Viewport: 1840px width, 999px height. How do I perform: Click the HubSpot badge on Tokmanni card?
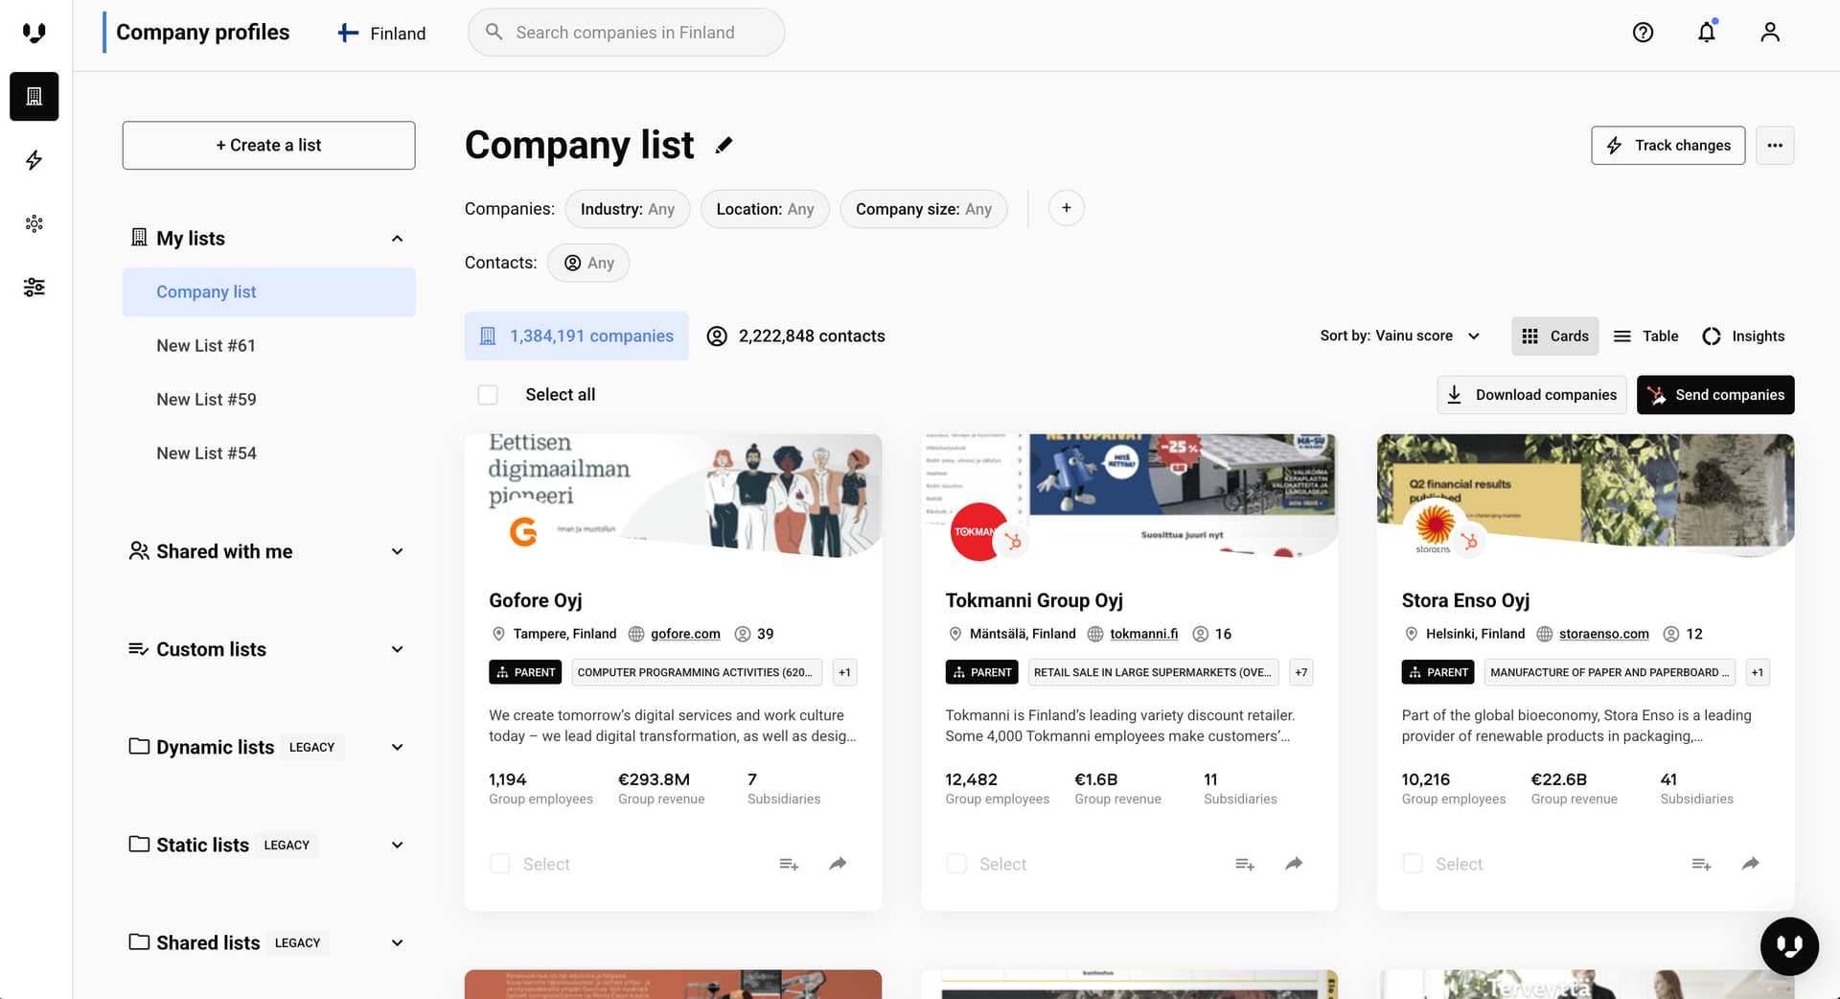pos(1012,543)
